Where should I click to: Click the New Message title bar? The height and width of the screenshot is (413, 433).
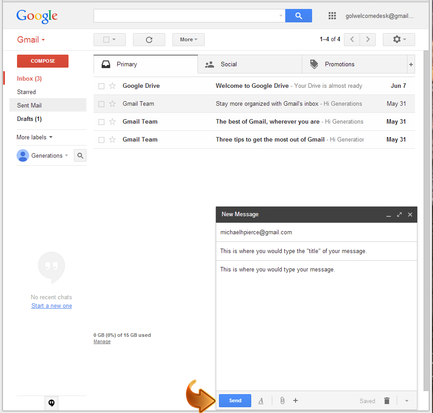(x=317, y=215)
